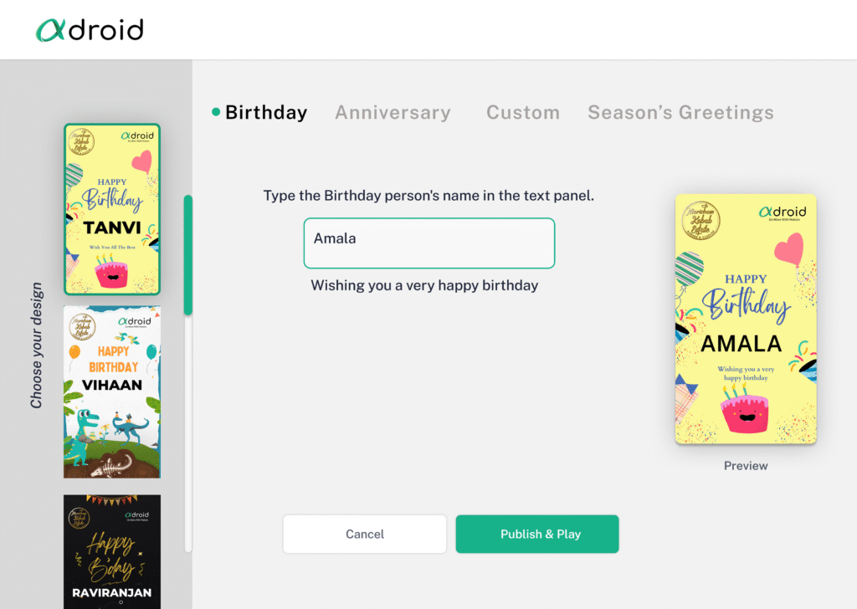Click the round restaurant badge on the preview card
This screenshot has height=609, width=857.
point(701,223)
